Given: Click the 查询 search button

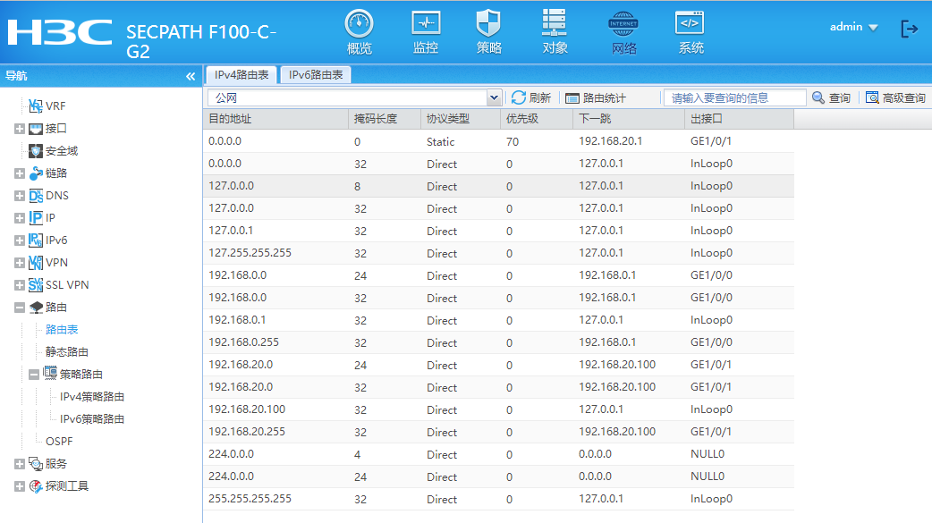Looking at the screenshot, I should pos(832,98).
